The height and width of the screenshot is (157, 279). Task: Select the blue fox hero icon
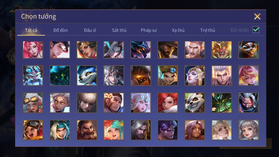pyautogui.click(x=87, y=75)
